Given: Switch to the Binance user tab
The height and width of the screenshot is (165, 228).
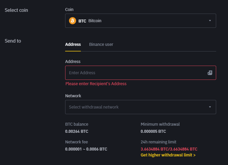Looking at the screenshot, I should click(101, 44).
